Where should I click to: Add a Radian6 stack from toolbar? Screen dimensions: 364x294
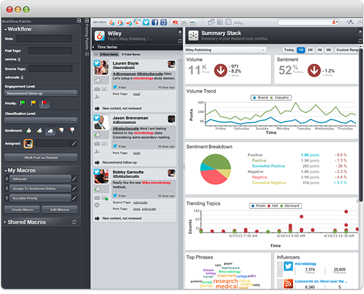coord(111,22)
